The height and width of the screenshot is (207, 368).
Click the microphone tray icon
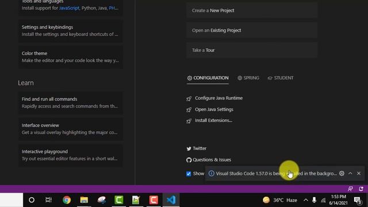[315, 200]
